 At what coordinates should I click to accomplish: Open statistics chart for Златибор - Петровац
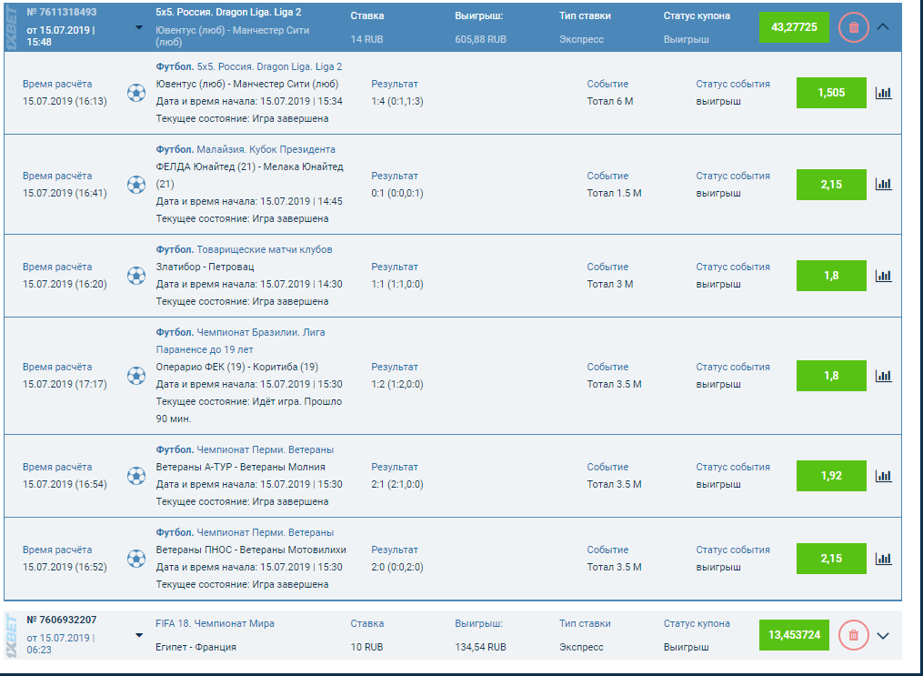coord(883,276)
